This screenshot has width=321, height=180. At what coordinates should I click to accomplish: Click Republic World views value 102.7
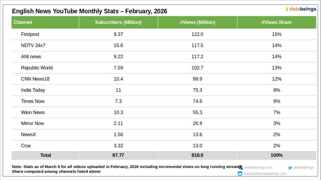(x=197, y=68)
